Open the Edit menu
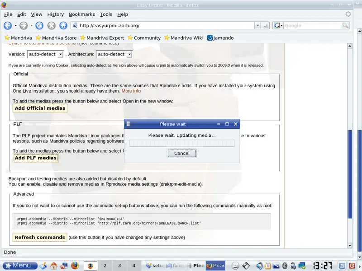The image size is (362, 271). point(22,14)
